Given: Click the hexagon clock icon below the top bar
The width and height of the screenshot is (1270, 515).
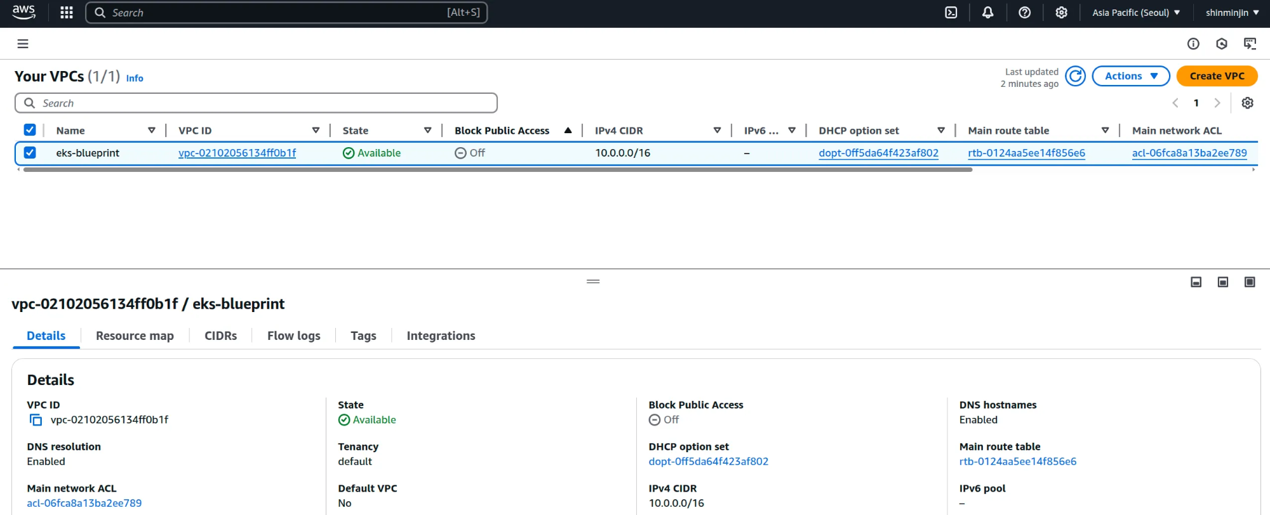Looking at the screenshot, I should pos(1222,44).
